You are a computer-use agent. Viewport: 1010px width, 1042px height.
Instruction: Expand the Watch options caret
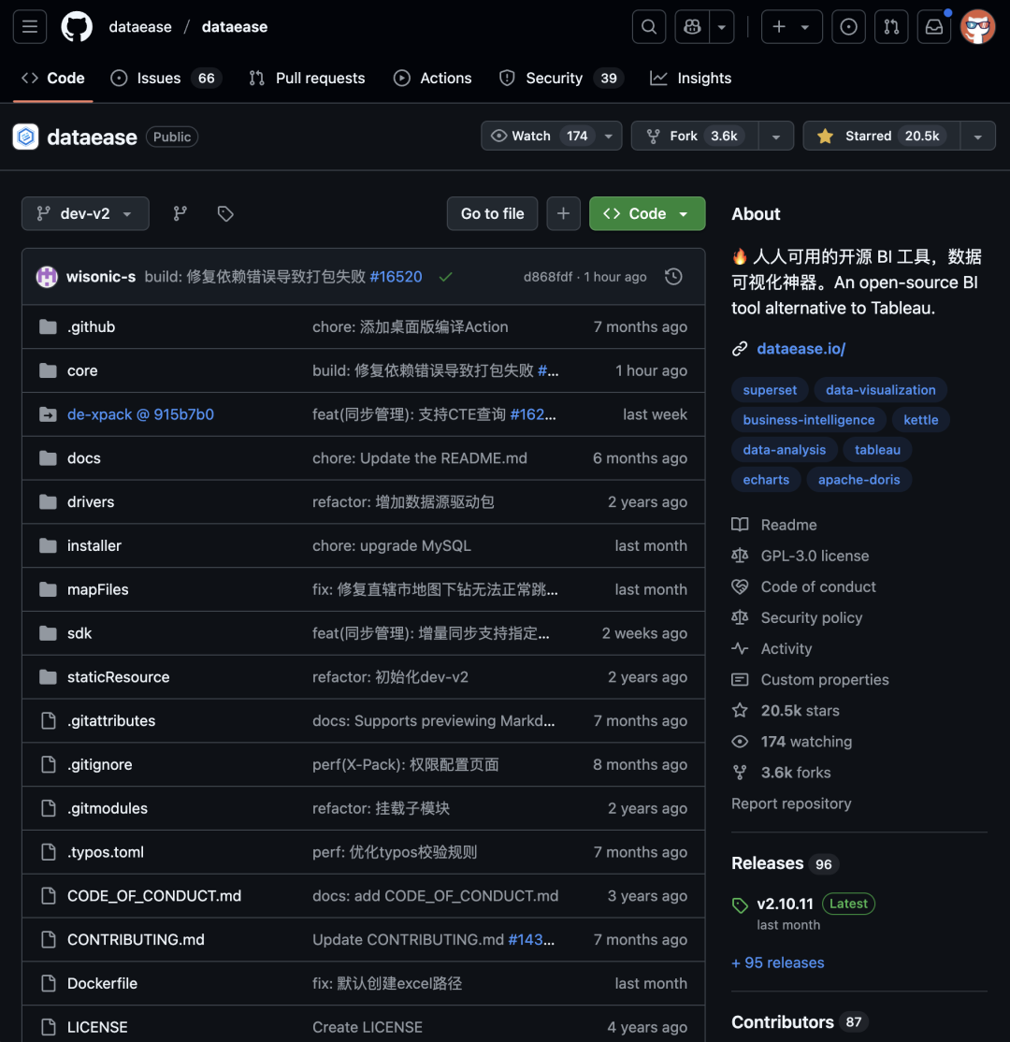point(609,136)
